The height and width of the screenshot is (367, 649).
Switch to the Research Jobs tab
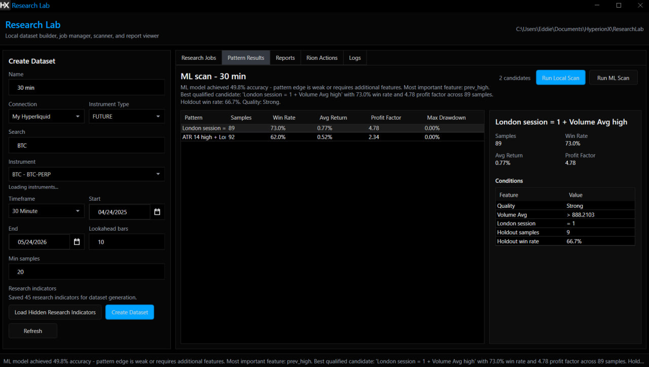[199, 58]
